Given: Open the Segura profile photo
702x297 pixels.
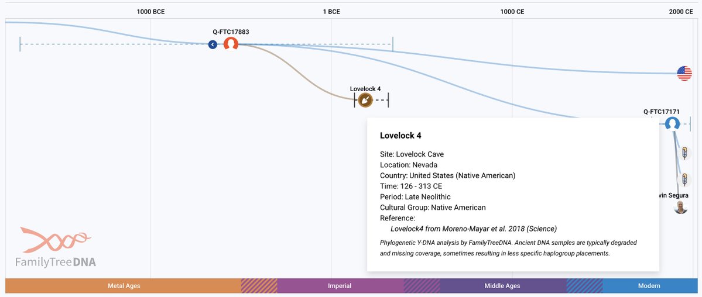Looking at the screenshot, I should (680, 207).
